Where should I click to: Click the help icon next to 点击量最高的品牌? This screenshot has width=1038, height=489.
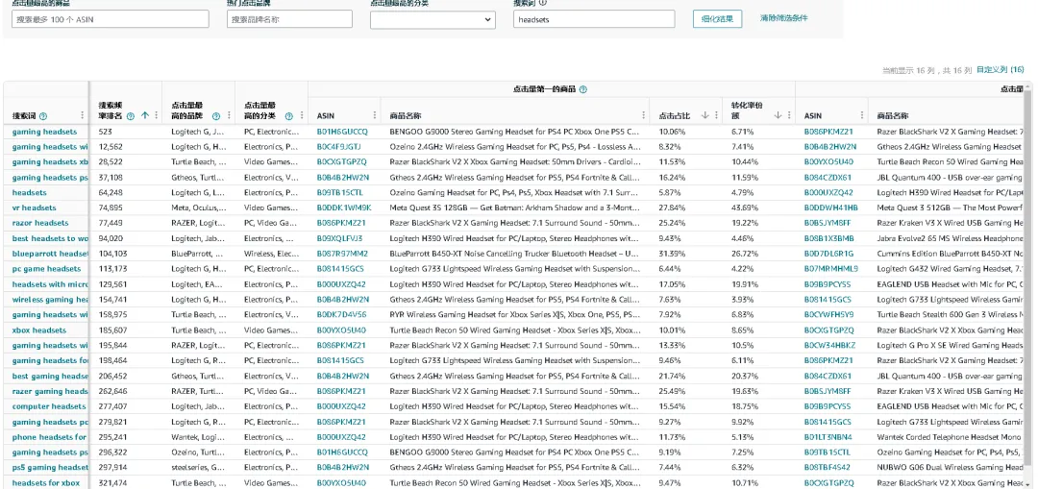click(216, 115)
